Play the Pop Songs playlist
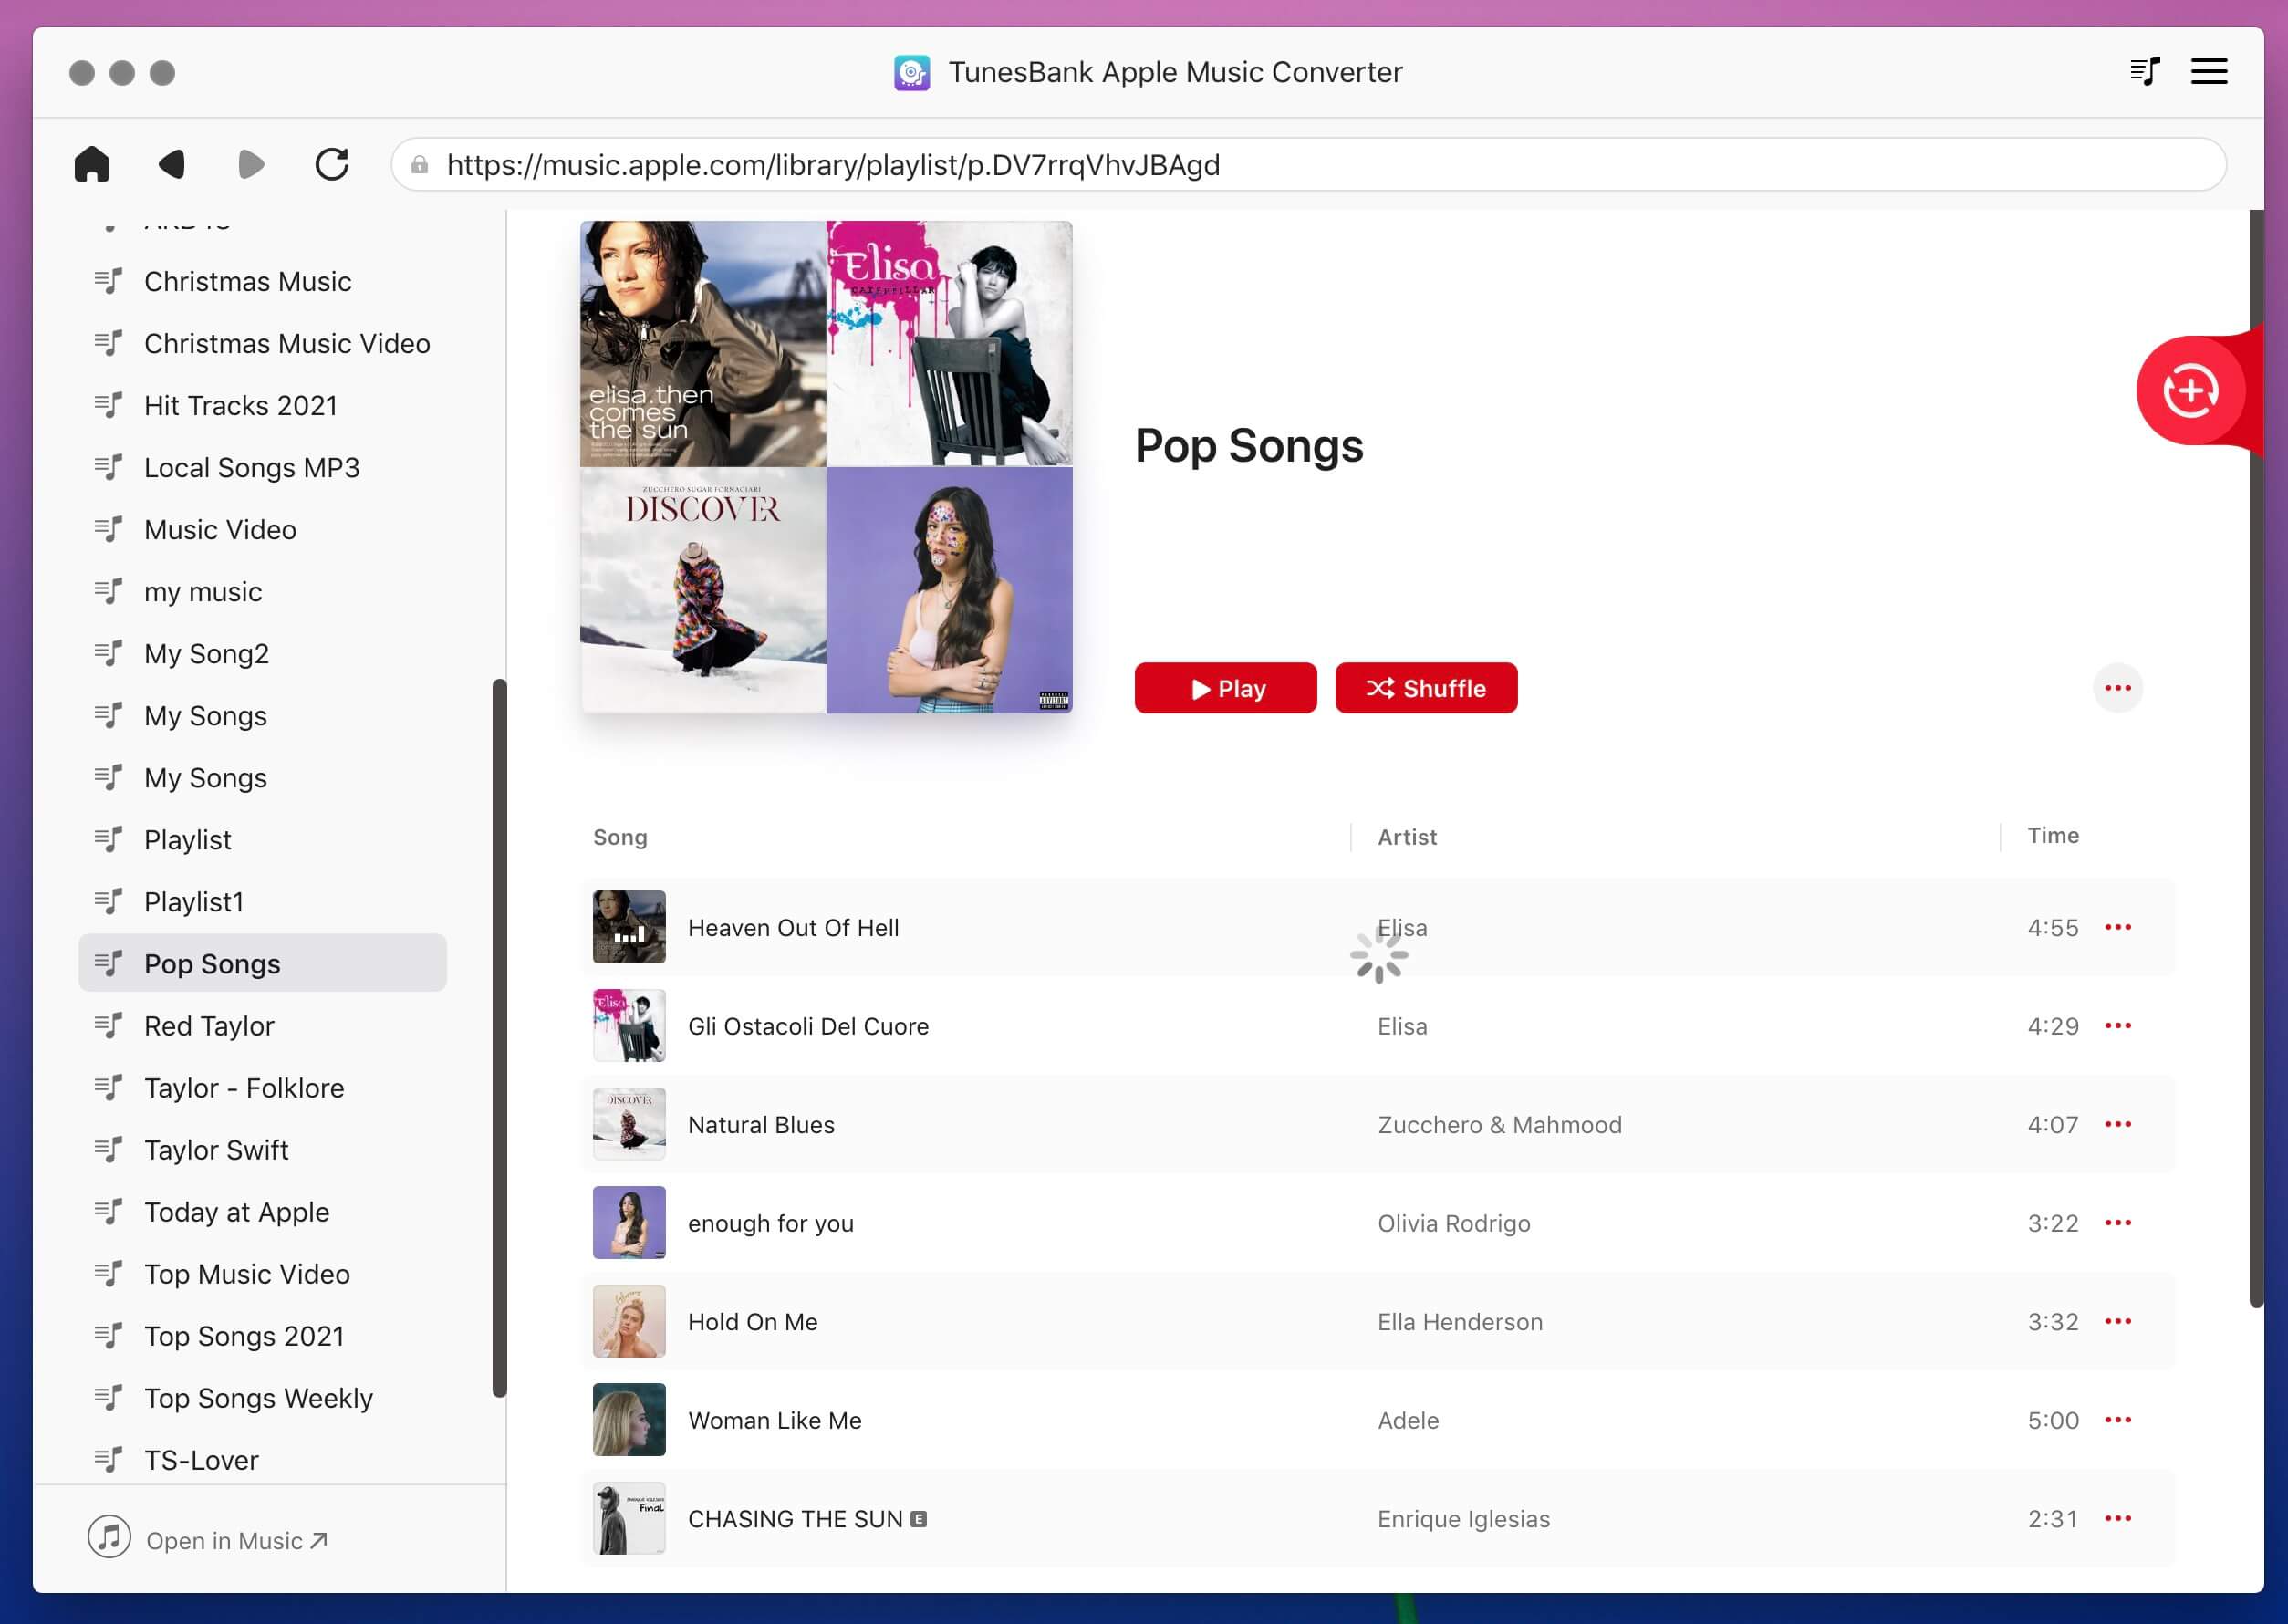The width and height of the screenshot is (2288, 1624). [1225, 688]
